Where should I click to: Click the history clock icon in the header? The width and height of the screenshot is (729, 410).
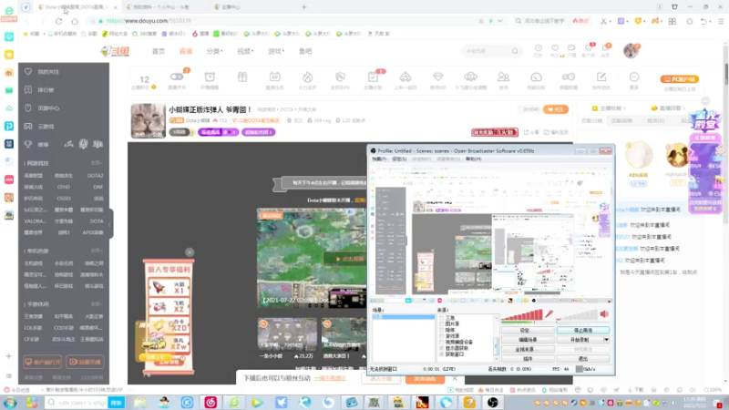coord(538,48)
